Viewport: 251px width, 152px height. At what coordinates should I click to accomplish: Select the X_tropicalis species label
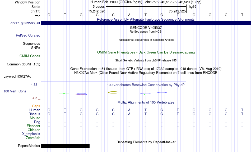pos(31,134)
